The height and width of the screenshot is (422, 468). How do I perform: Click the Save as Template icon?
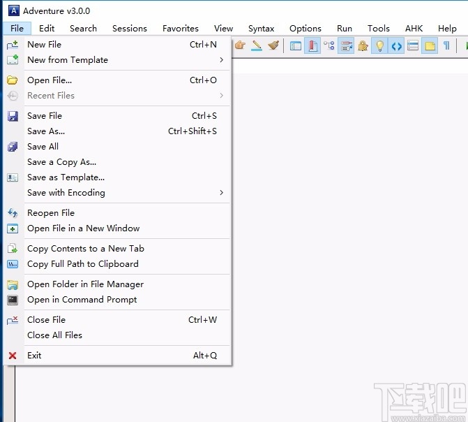[13, 177]
